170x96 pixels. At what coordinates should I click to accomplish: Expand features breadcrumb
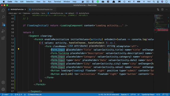27,13
